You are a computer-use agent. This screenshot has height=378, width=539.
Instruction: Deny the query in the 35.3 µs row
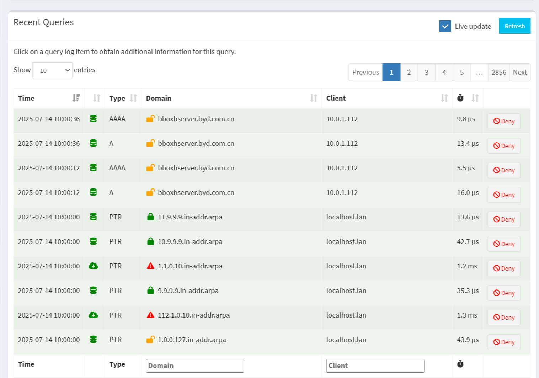pyautogui.click(x=504, y=293)
